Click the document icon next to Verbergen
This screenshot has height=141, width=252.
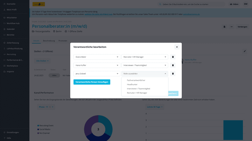[x=224, y=27]
